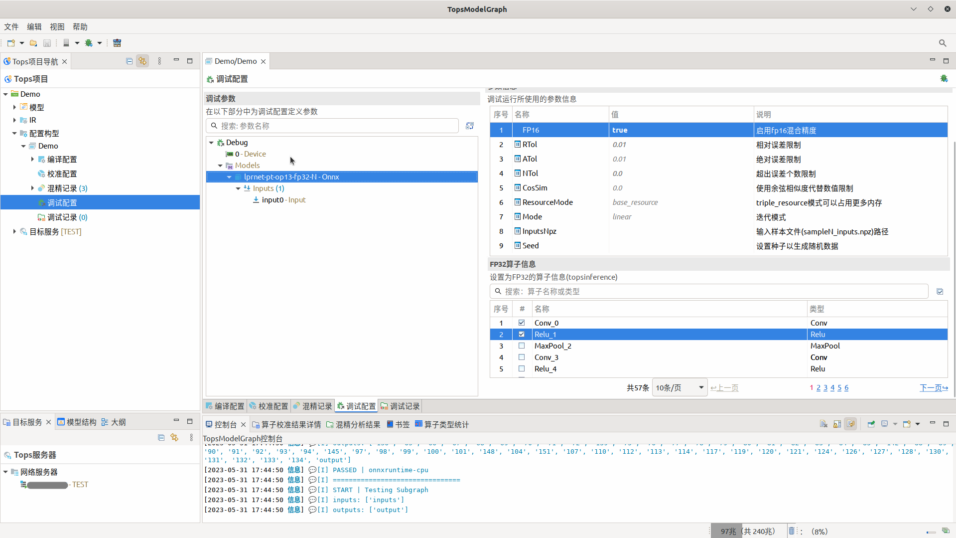This screenshot has height=538, width=956.
Task: Click the open new console icon
Action: [x=907, y=424]
